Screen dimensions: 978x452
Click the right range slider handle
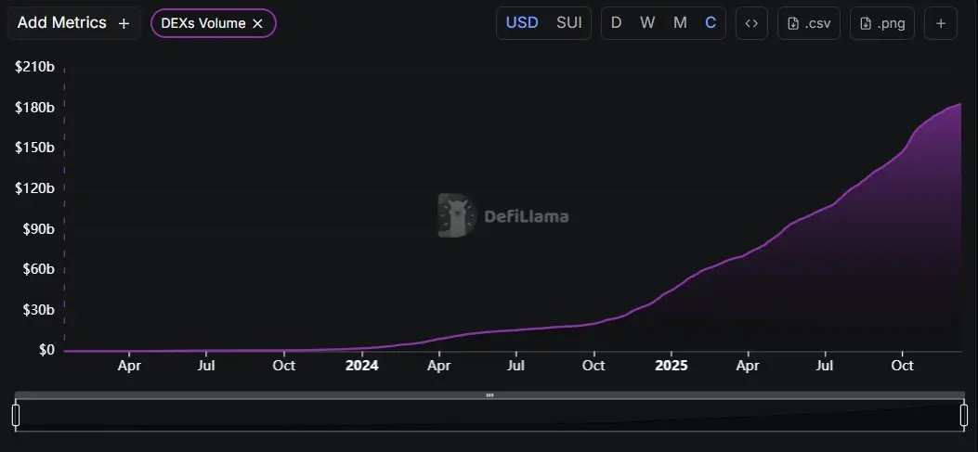coord(964,415)
